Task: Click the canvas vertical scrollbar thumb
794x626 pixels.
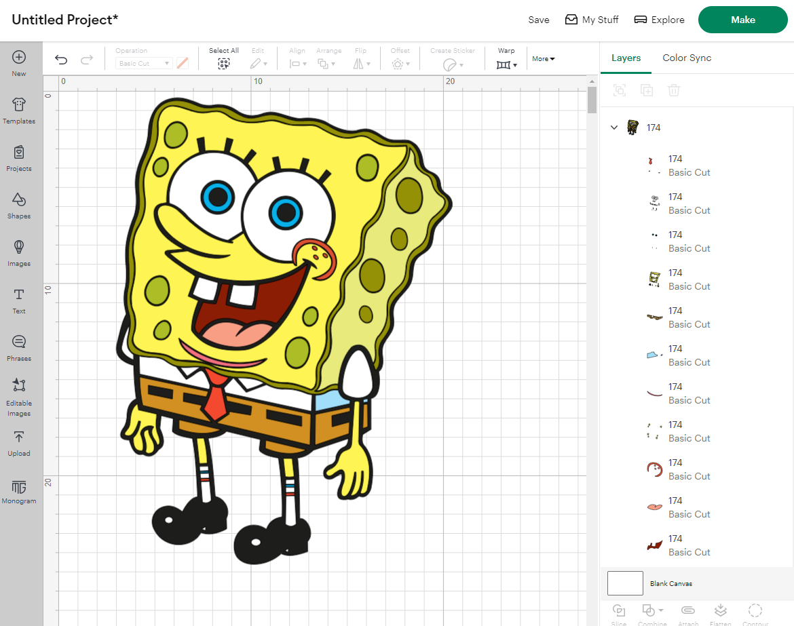Action: pos(592,100)
